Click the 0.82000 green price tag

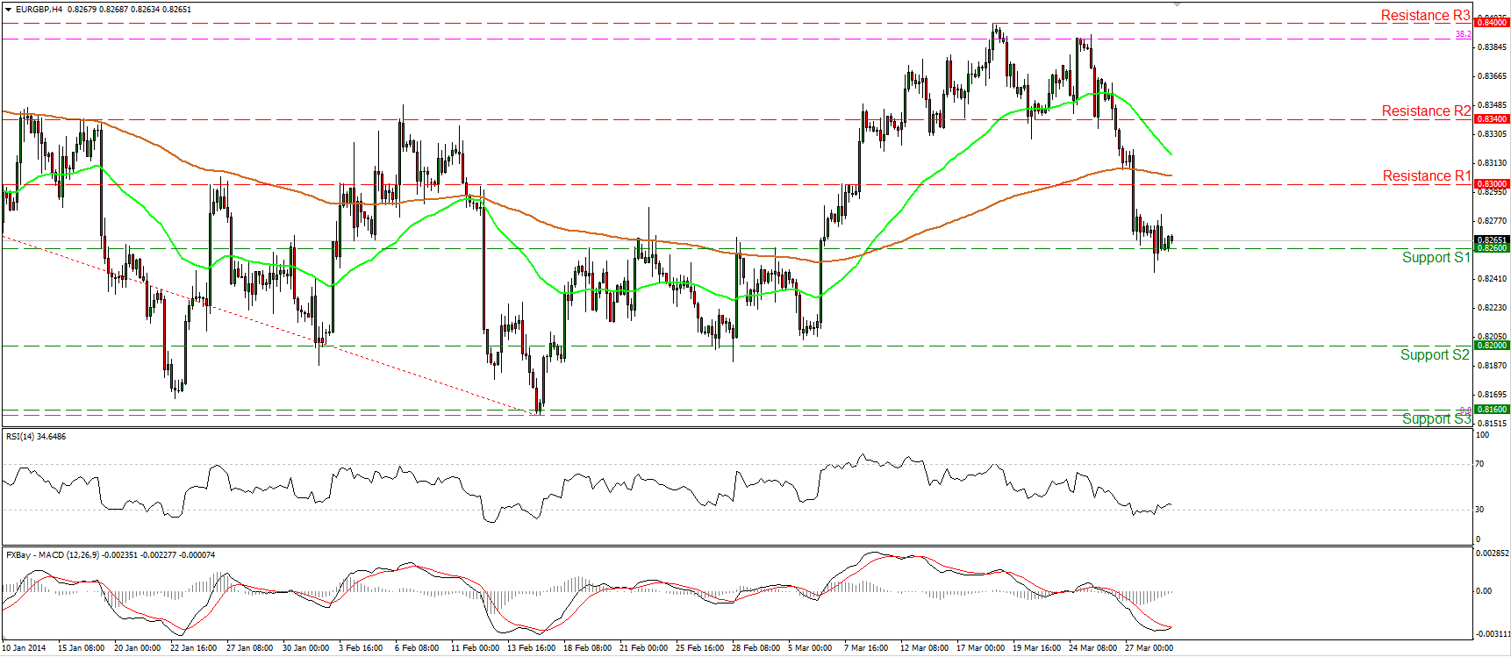1492,346
